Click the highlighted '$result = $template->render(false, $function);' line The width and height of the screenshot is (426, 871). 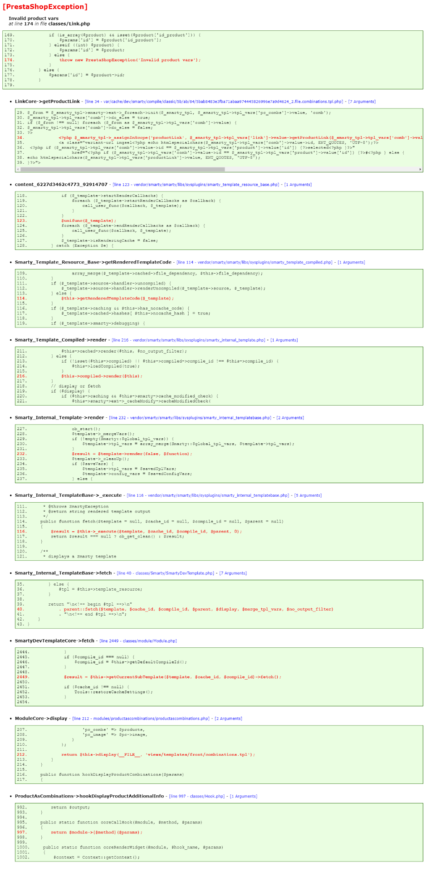[132, 454]
